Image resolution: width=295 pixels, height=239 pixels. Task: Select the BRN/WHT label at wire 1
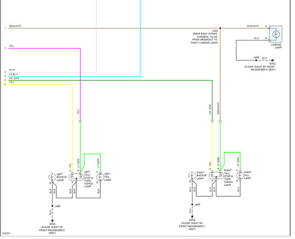(15, 26)
